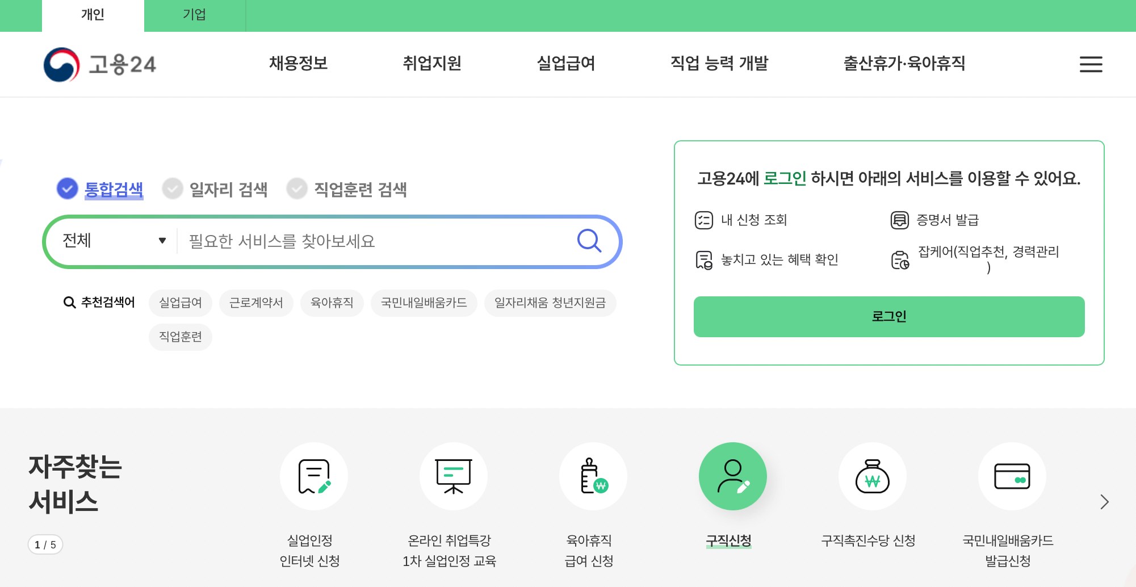1136x587 pixels.
Task: Click the 1/5 carousel page indicator
Action: coord(45,544)
